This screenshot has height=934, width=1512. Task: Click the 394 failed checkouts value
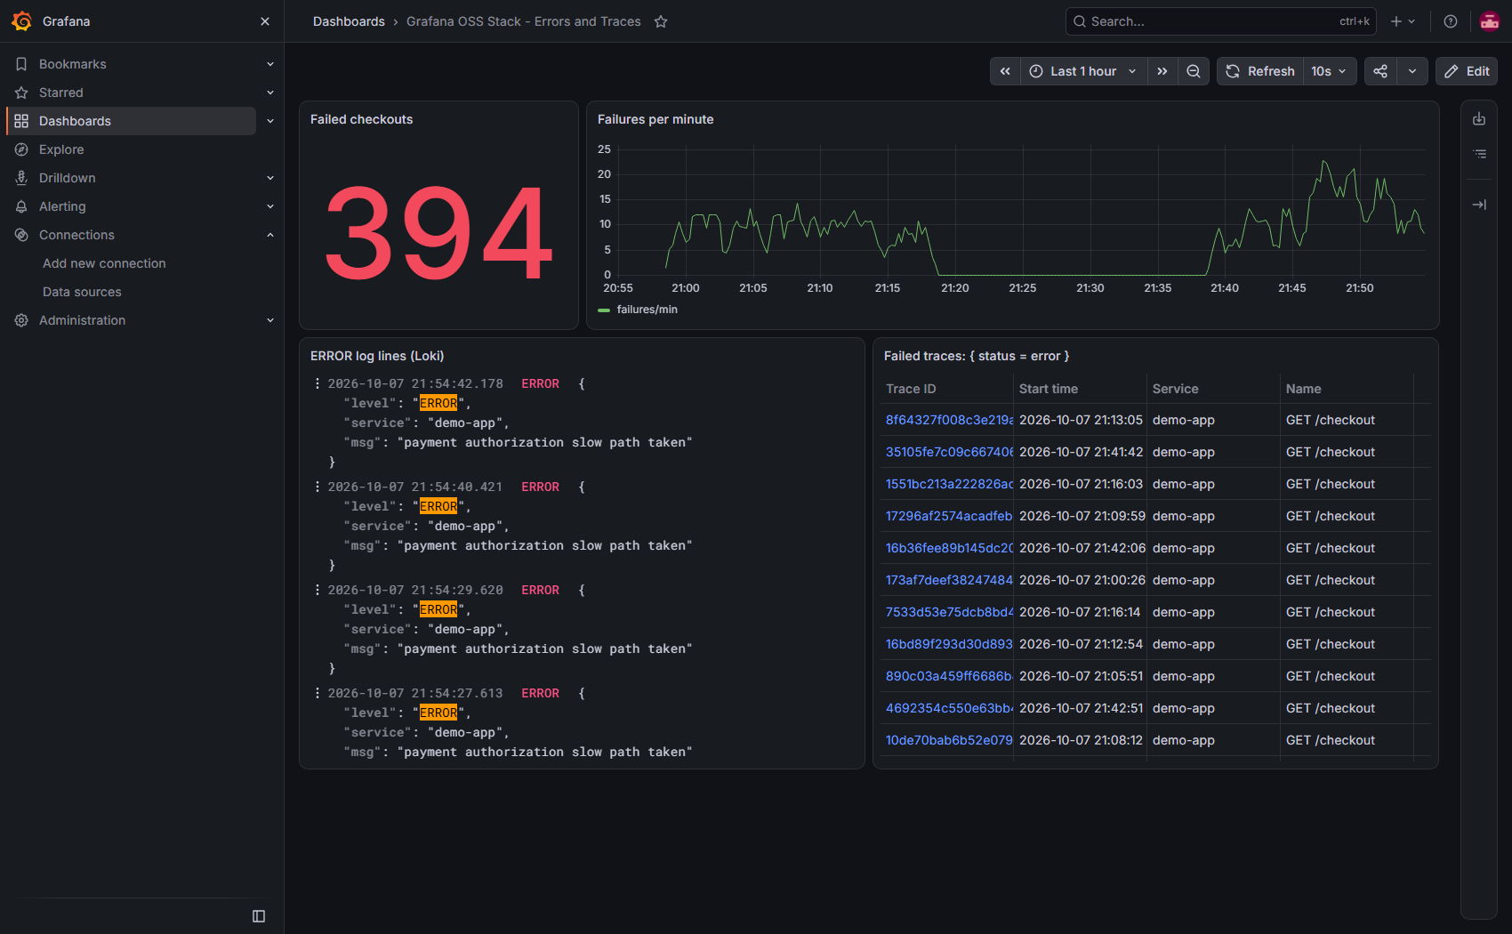pos(438,232)
